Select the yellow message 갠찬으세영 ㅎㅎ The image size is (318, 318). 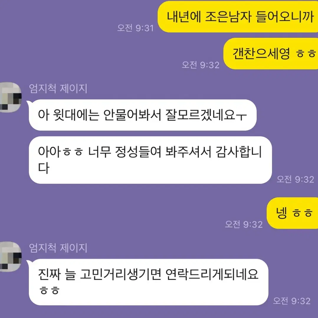pyautogui.click(x=271, y=54)
